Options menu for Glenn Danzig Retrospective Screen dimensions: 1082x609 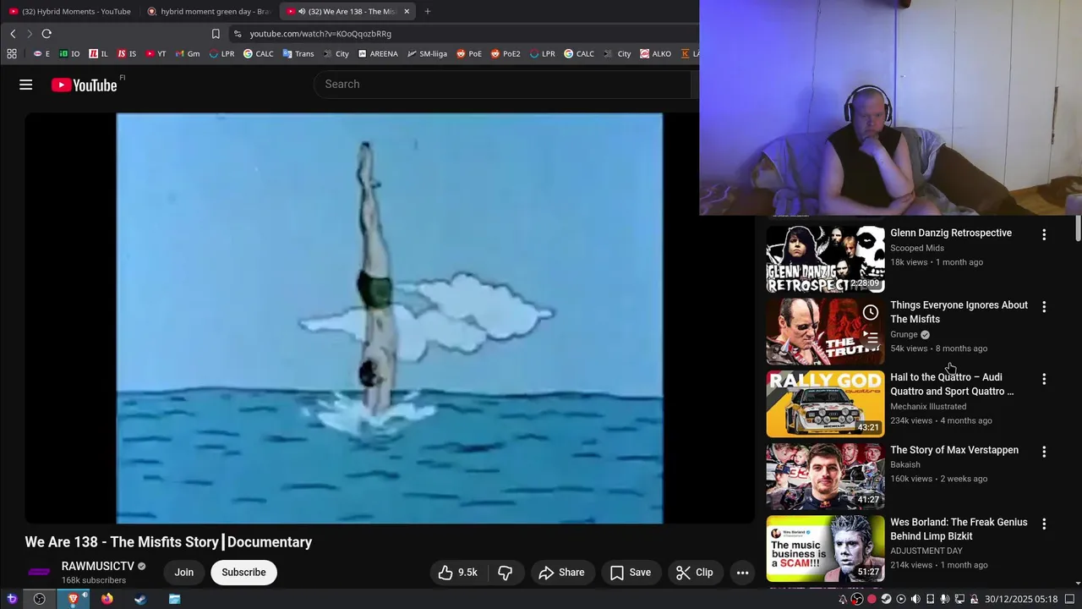pyautogui.click(x=1044, y=234)
